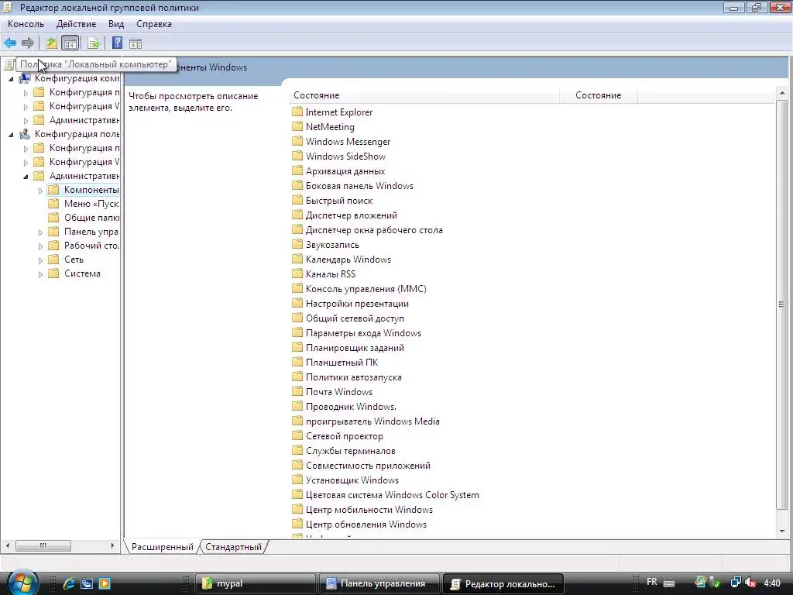Click the Show desktop quick launch icon
This screenshot has height=595, width=793.
click(87, 583)
